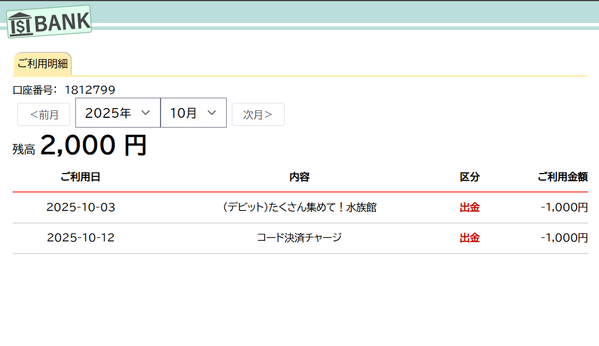Select the 2025-10-03 date cell

coord(81,207)
